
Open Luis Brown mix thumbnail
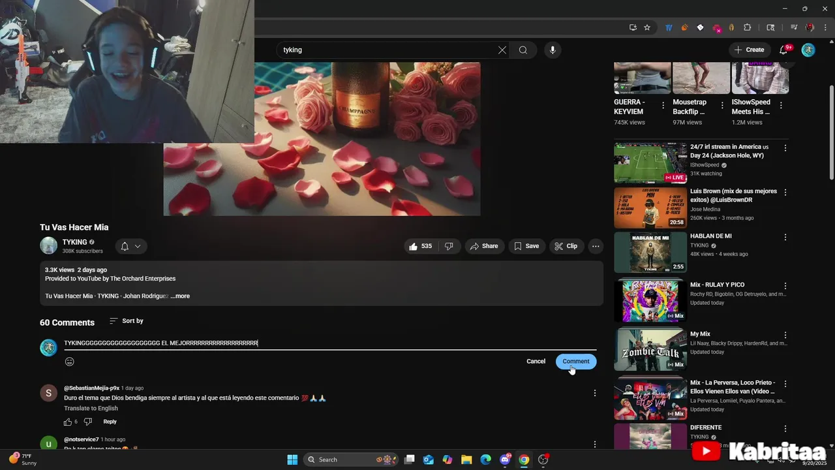[650, 208]
